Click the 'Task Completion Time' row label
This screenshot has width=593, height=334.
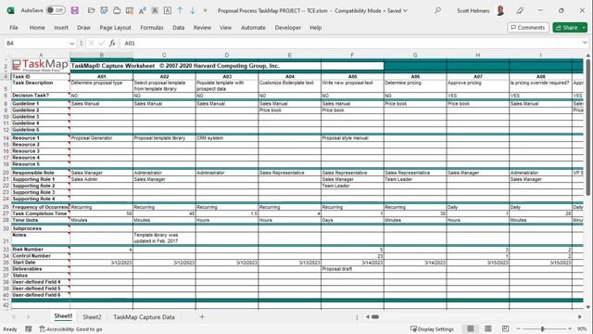(x=41, y=213)
